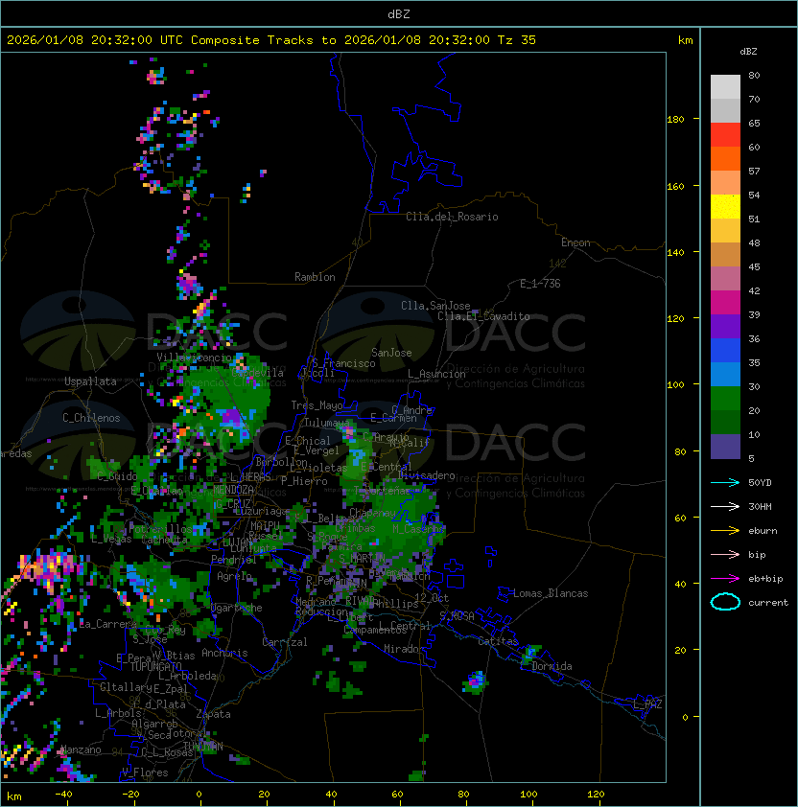The width and height of the screenshot is (798, 807).
Task: Click the isolated storm cell south of Catitas
Action: 475,682
